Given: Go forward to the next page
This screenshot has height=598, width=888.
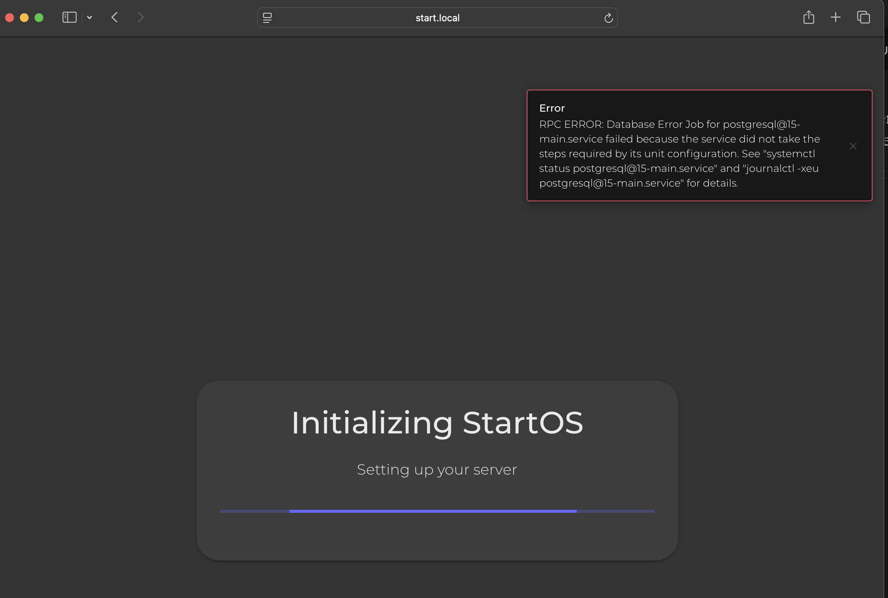Looking at the screenshot, I should tap(140, 18).
